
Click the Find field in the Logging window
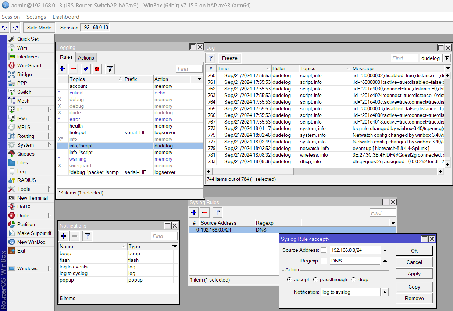[189, 69]
